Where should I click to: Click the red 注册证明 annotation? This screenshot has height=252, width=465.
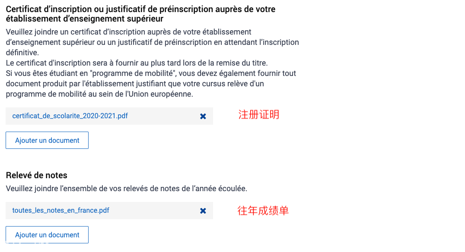pyautogui.click(x=258, y=115)
